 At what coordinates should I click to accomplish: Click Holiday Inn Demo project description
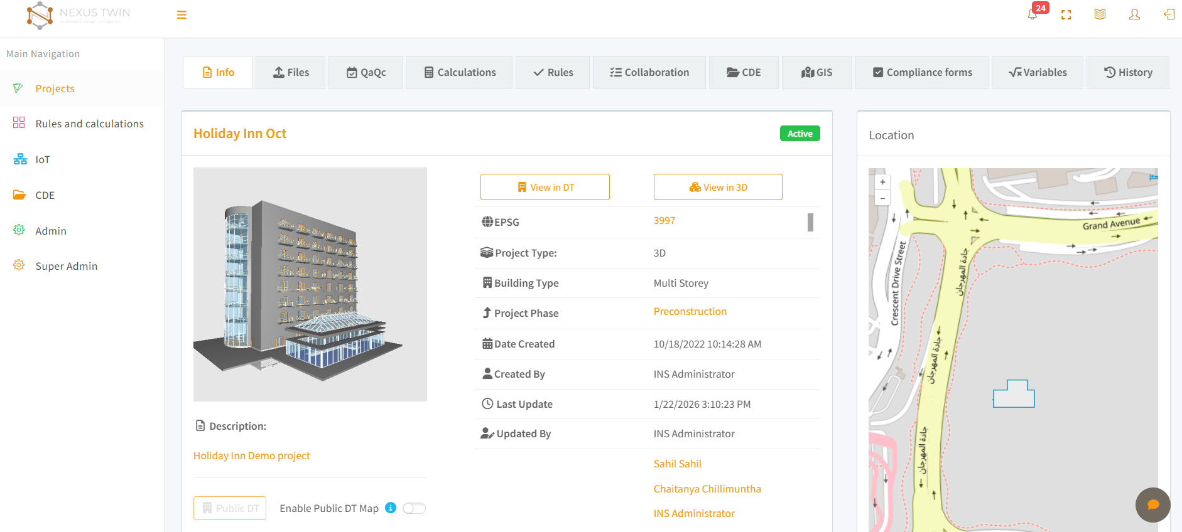(252, 455)
